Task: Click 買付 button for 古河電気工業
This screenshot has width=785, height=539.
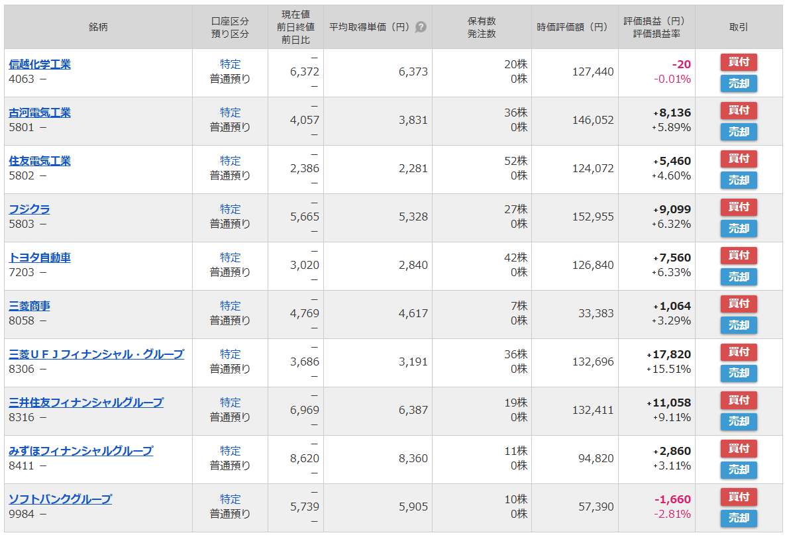Action: pos(739,110)
